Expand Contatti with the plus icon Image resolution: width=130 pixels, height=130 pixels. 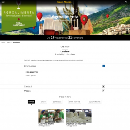coord(104,87)
